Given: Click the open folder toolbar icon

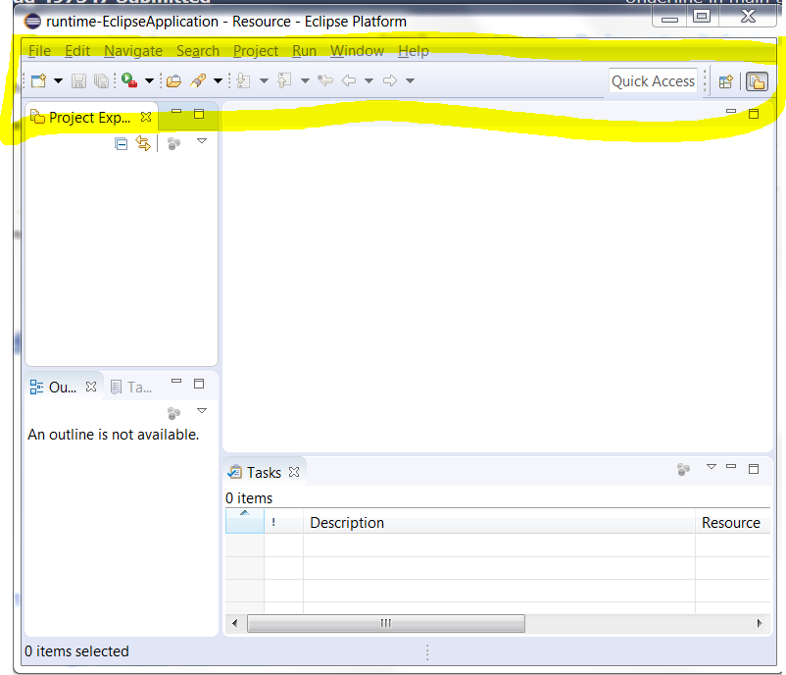Looking at the screenshot, I should (173, 80).
